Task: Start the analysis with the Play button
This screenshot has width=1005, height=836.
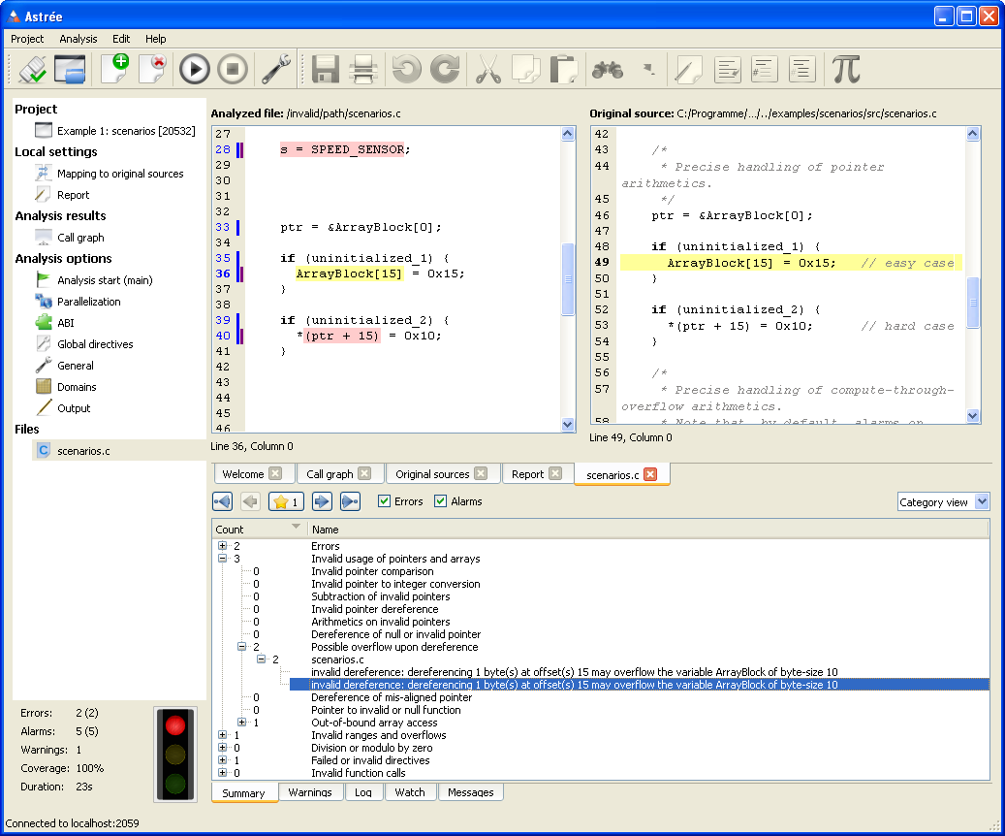Action: [194, 69]
